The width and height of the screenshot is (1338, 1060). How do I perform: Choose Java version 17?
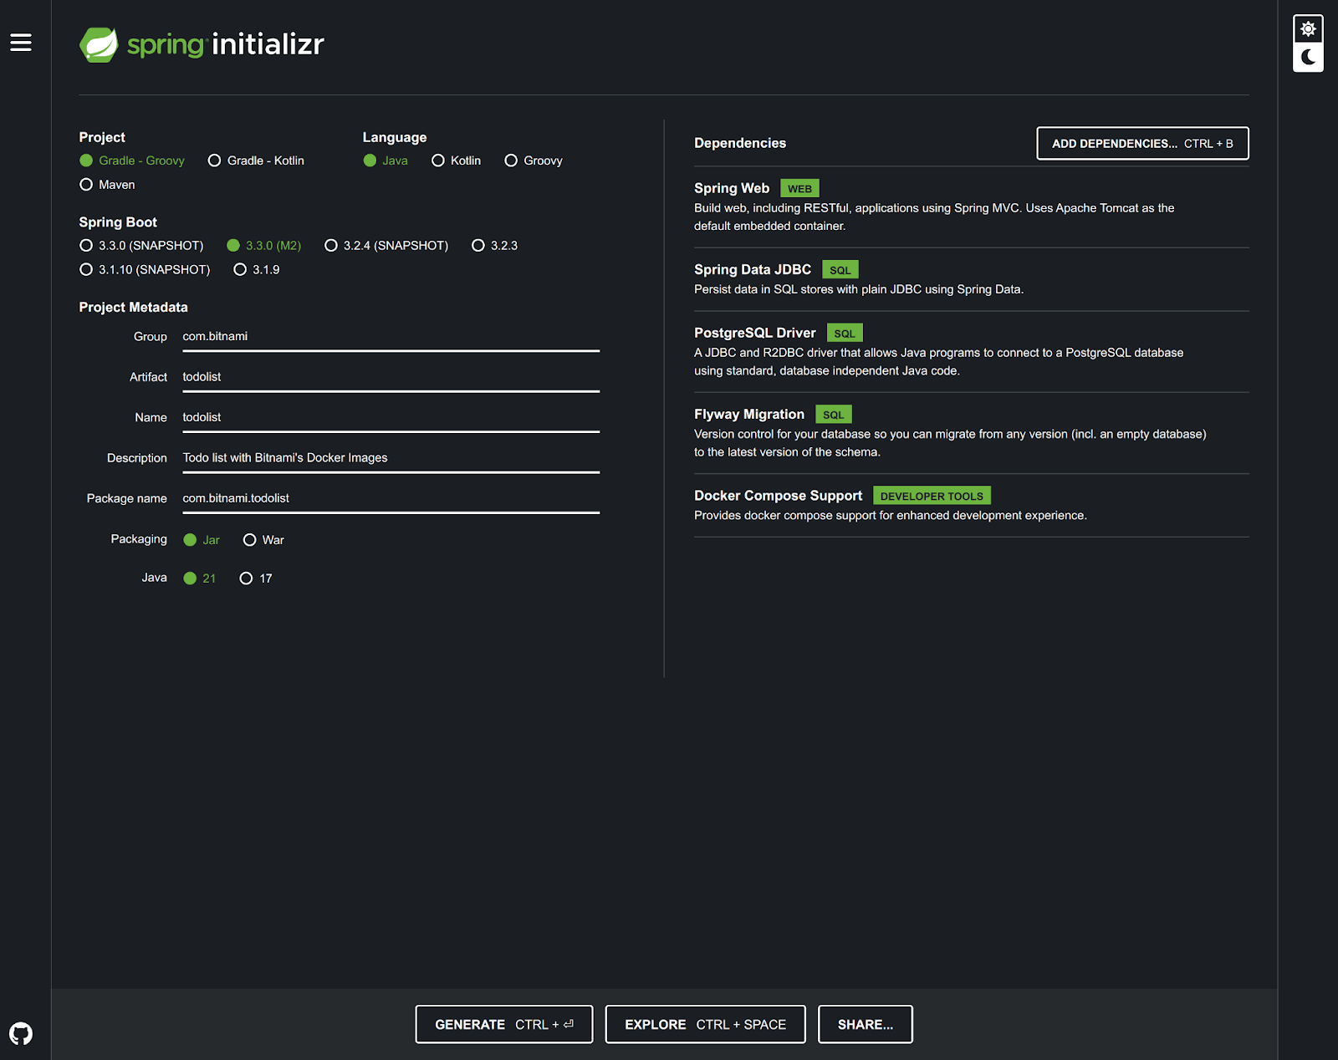256,578
